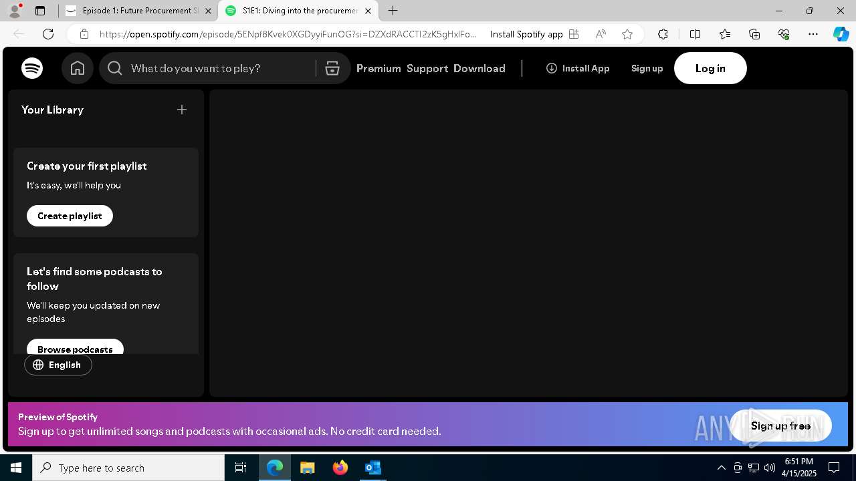The image size is (856, 481).
Task: Click the Sign up free button
Action: click(x=780, y=426)
